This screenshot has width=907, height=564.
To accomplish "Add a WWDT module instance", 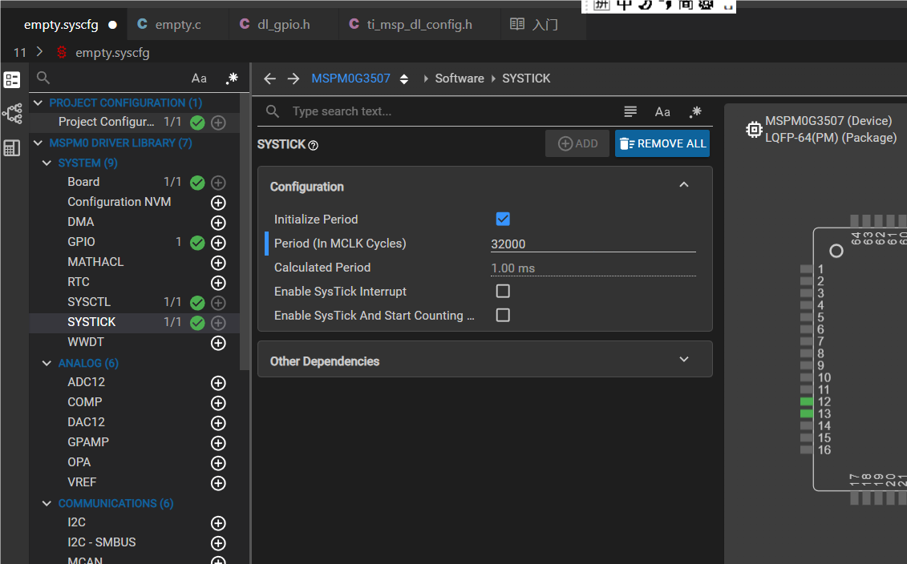I will (218, 343).
